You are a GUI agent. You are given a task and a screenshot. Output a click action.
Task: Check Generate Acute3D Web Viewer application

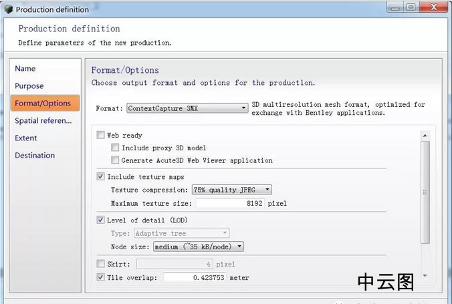[115, 160]
